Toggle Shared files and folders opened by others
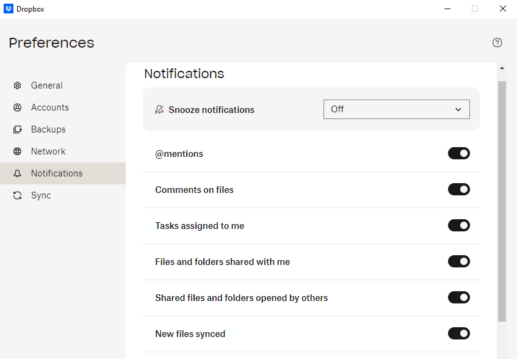This screenshot has width=517, height=359. (459, 297)
